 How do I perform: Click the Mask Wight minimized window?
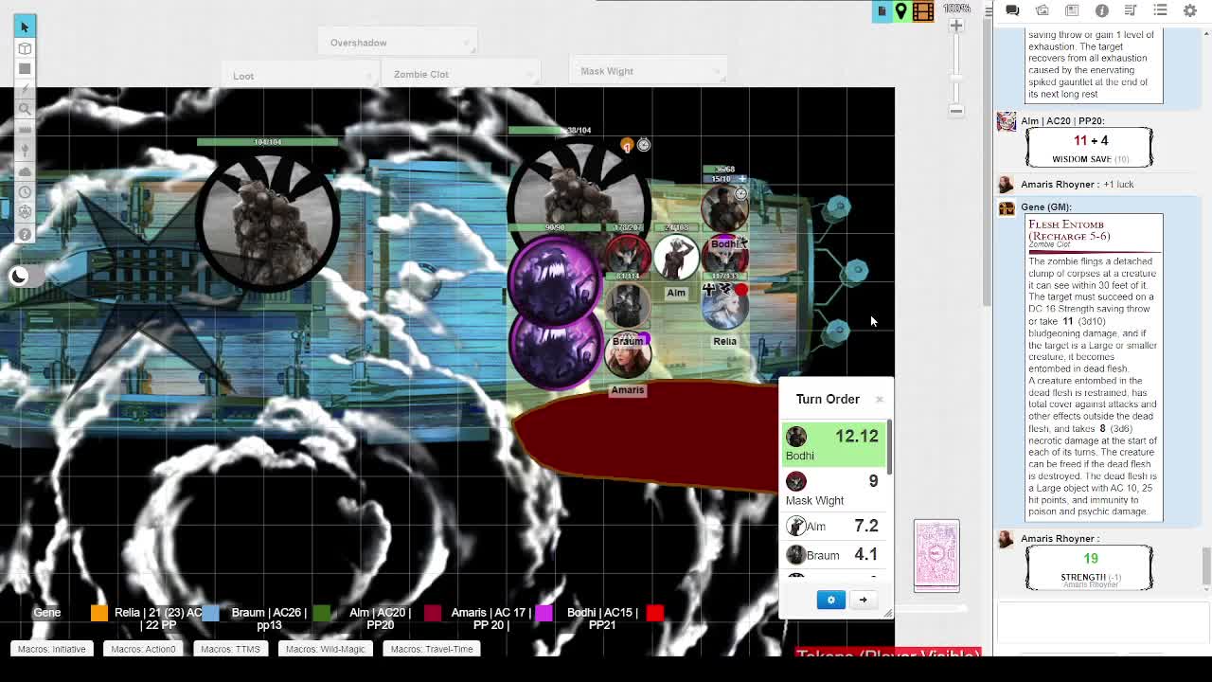click(650, 71)
